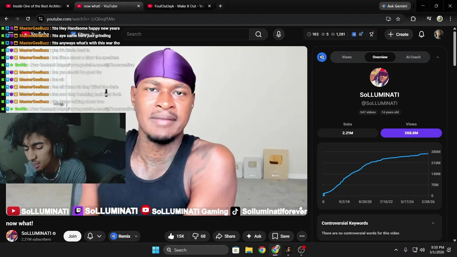Show hidden system tray icons
Image resolution: width=457 pixels, height=257 pixels.
tap(396, 250)
